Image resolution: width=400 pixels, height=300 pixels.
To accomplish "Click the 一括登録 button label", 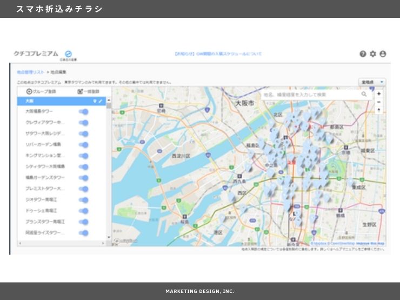I will pos(91,91).
